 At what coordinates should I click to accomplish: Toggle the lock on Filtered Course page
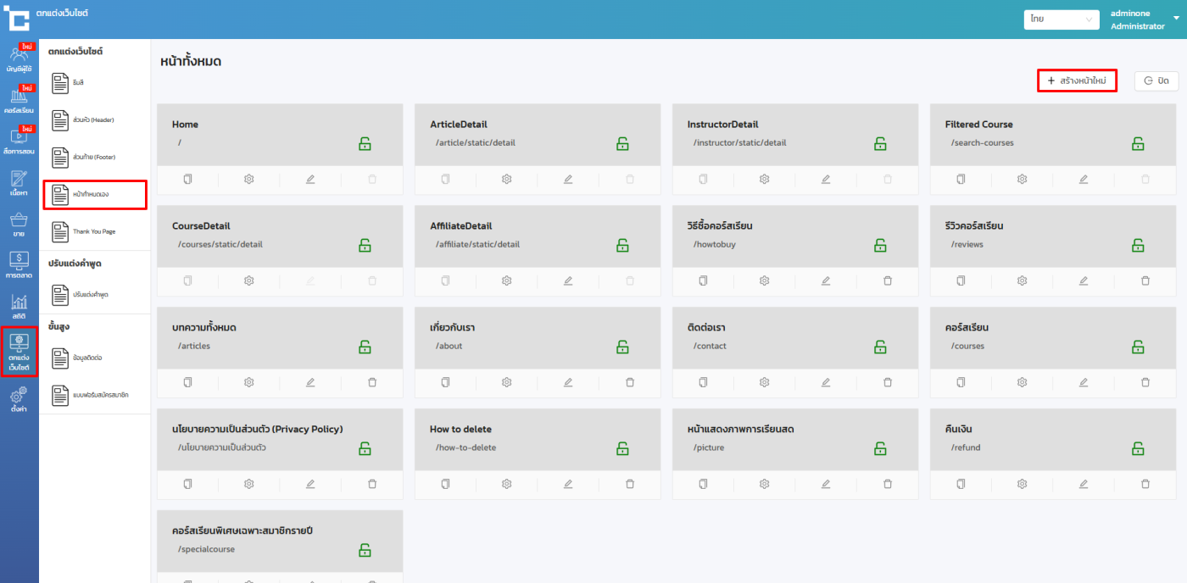pos(1138,143)
